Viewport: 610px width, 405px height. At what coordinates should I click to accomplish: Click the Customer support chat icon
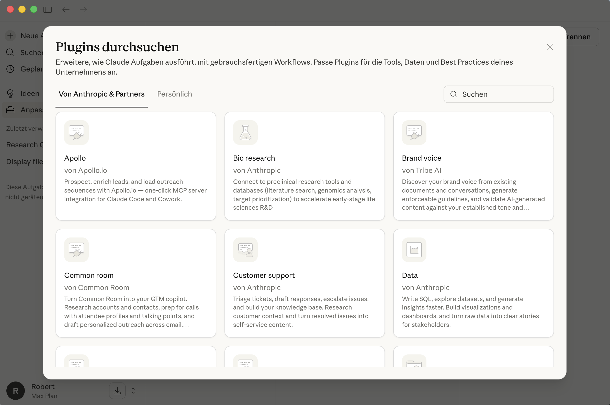tap(245, 249)
